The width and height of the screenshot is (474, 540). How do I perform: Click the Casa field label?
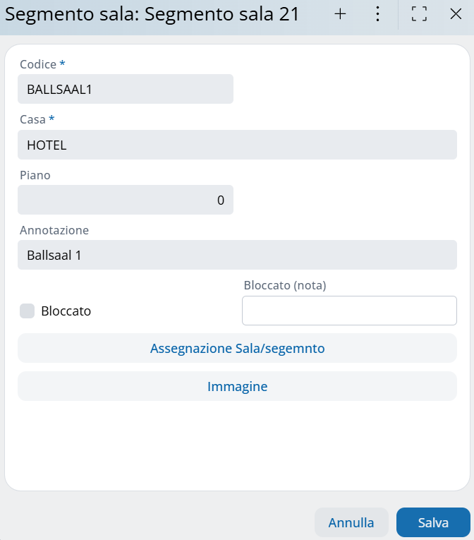tap(32, 119)
